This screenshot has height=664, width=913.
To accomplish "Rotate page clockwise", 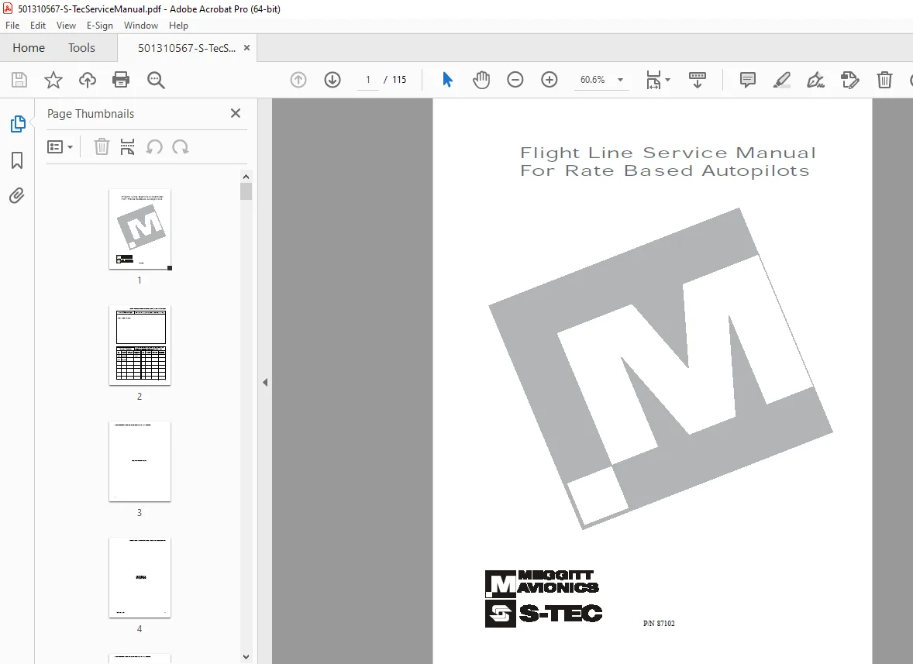I will click(181, 147).
